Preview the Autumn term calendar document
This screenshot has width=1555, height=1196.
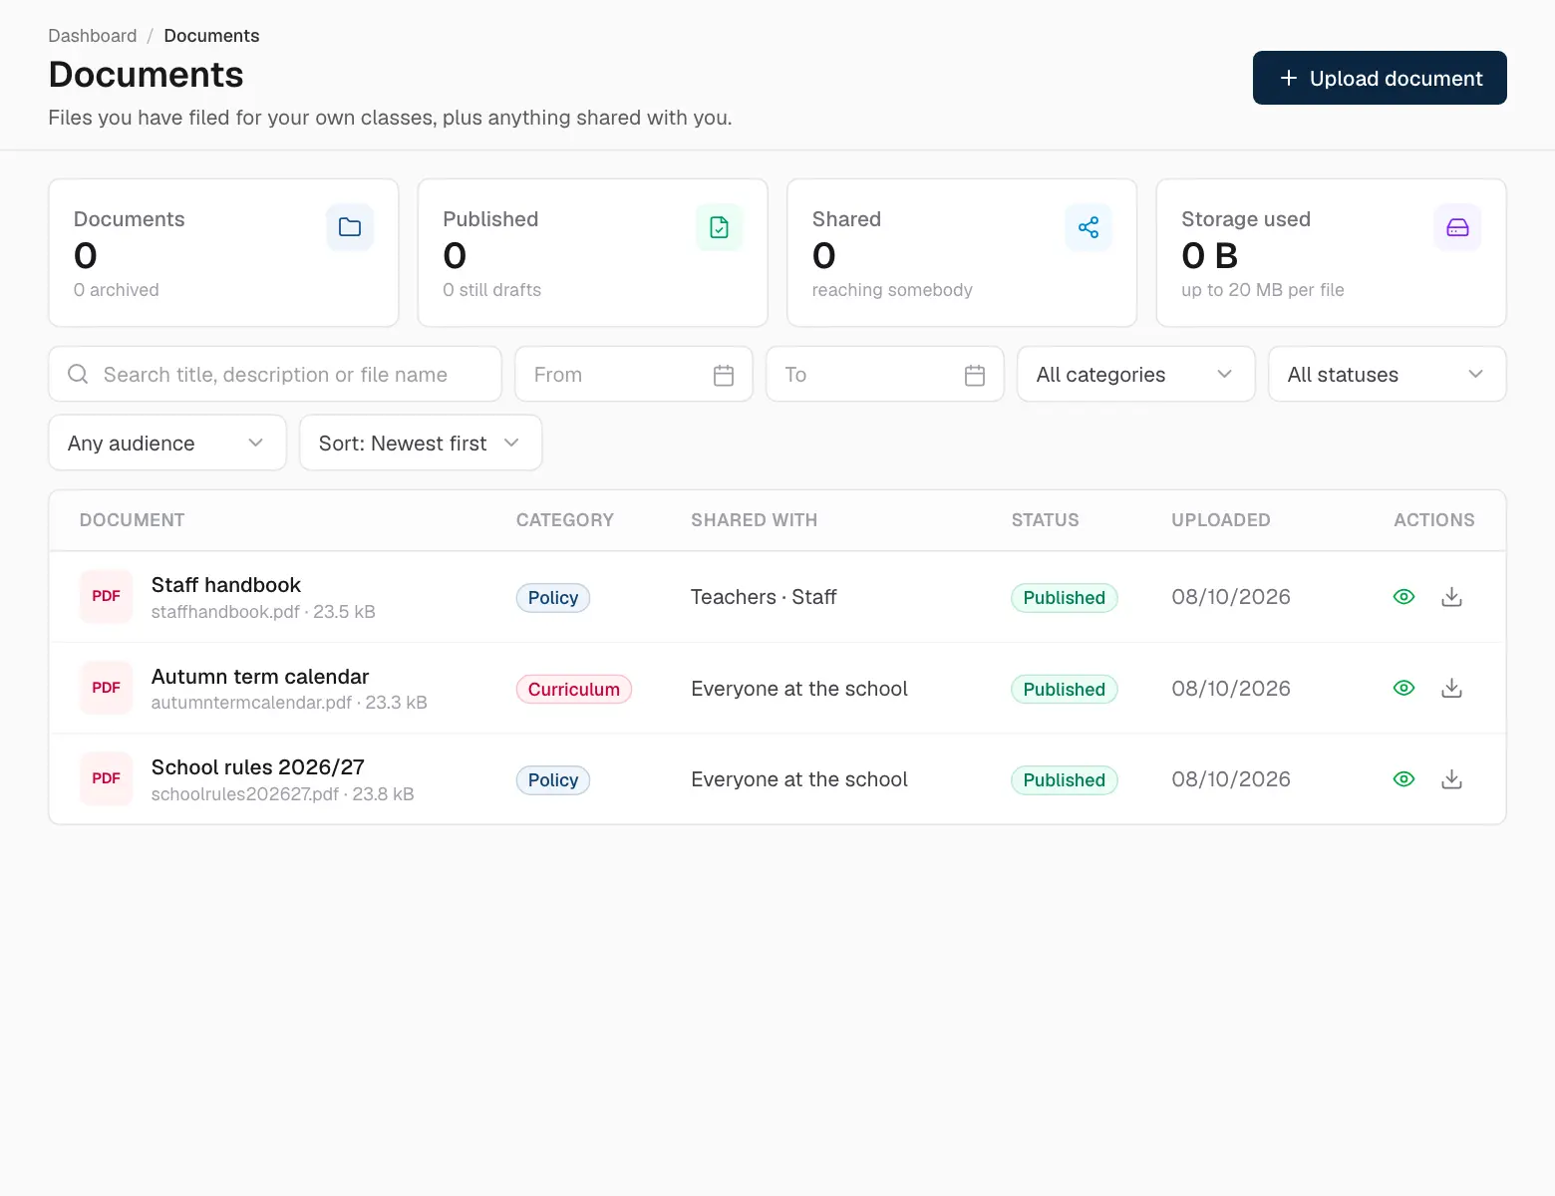click(x=1403, y=688)
